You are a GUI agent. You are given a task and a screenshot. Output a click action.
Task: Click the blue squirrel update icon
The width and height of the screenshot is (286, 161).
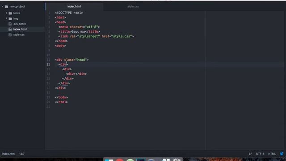[282, 154]
